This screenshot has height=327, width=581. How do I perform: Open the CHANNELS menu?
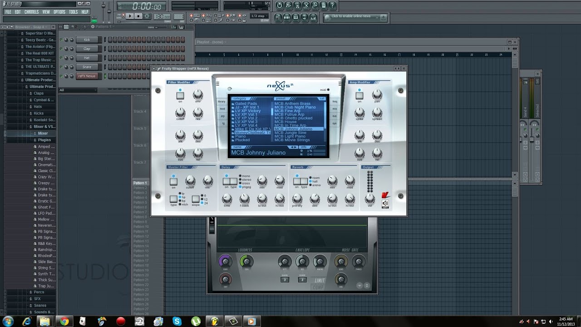point(31,12)
